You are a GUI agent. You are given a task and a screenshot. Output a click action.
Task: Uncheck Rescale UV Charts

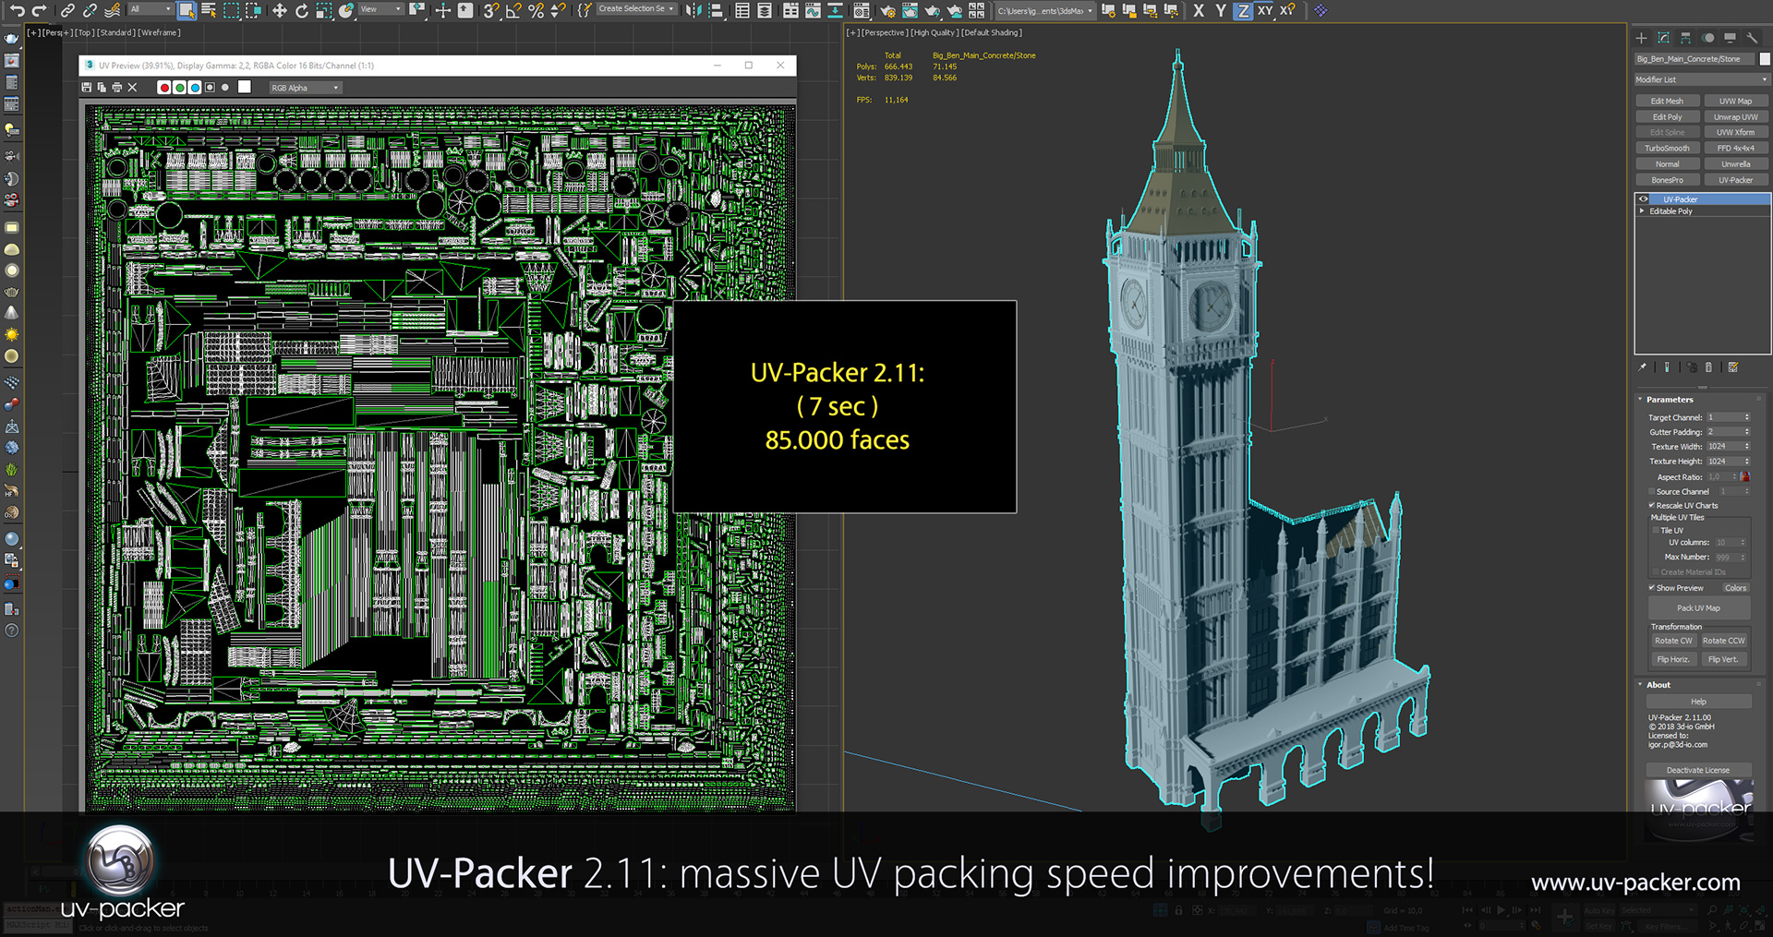(1652, 506)
